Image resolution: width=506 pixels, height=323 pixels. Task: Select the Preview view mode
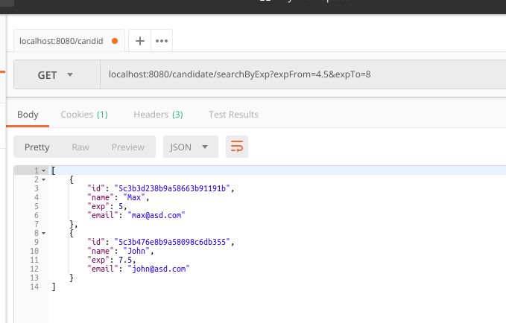(127, 147)
